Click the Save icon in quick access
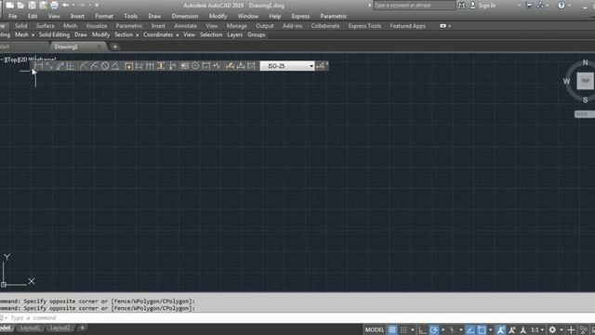595x335 pixels. (33, 5)
